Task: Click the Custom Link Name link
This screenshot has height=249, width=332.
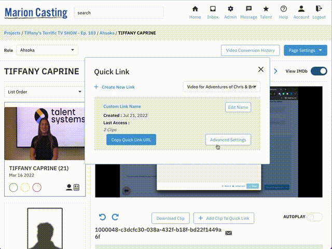Action: point(122,106)
